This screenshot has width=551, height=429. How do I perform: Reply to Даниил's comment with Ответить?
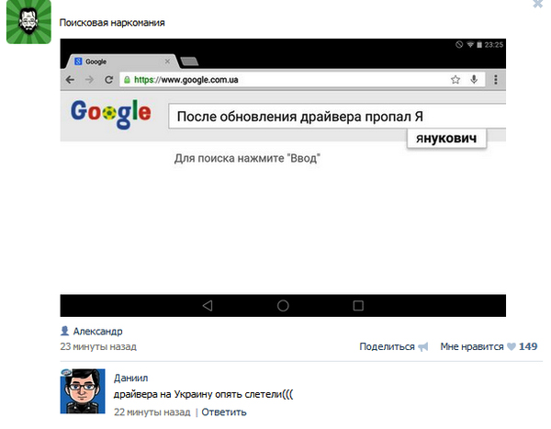click(x=224, y=412)
